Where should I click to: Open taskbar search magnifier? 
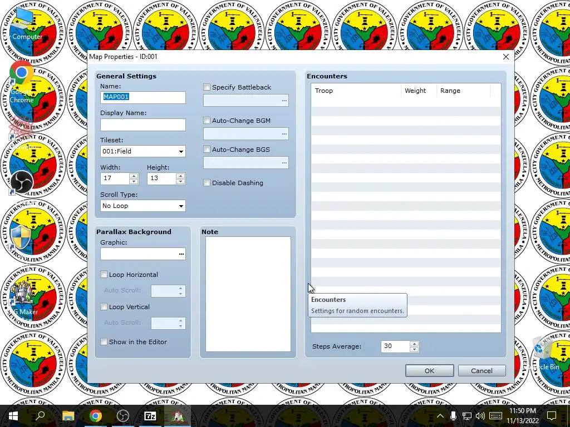tap(40, 416)
